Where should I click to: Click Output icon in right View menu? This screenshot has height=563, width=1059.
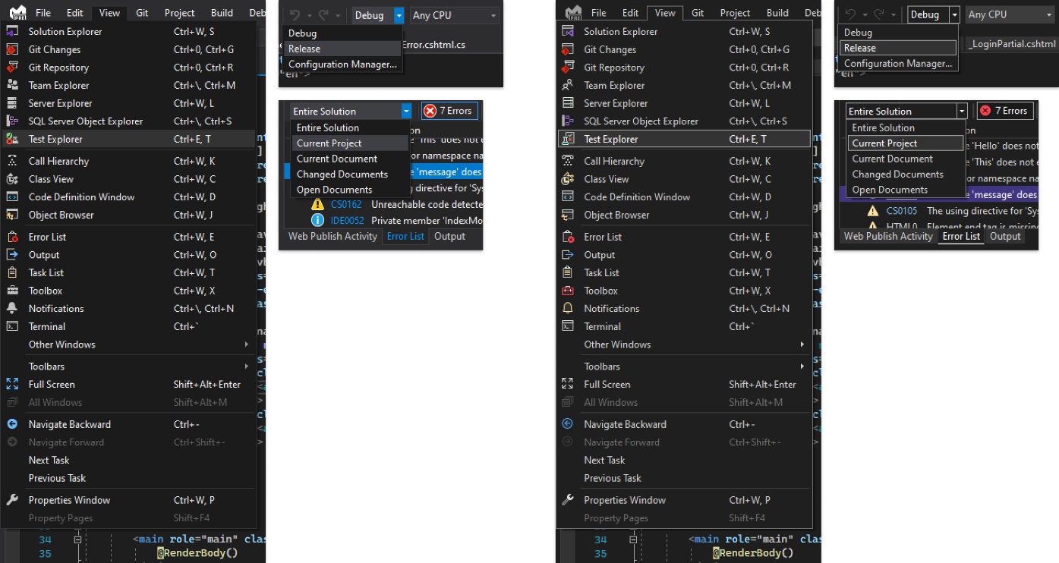568,255
